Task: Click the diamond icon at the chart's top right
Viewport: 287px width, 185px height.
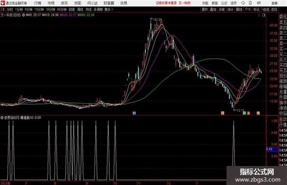Action: [259, 15]
